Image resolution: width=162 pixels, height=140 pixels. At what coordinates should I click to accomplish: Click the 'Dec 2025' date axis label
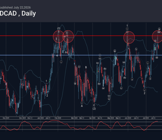(22, 118)
